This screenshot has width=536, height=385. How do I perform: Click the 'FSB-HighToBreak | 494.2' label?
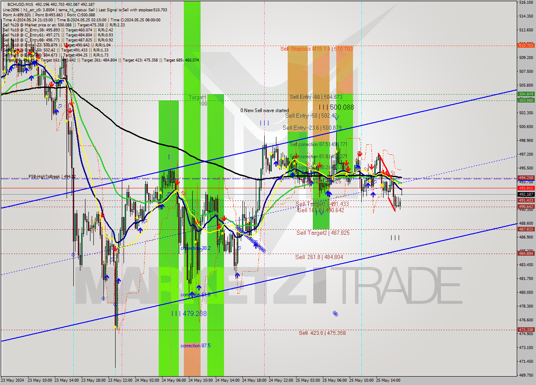tap(52, 177)
